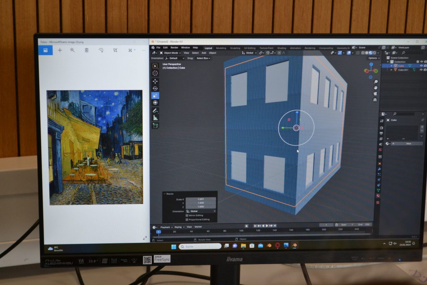This screenshot has height=285, width=427.
Task: Open the Render properties tab
Action: pos(382,128)
